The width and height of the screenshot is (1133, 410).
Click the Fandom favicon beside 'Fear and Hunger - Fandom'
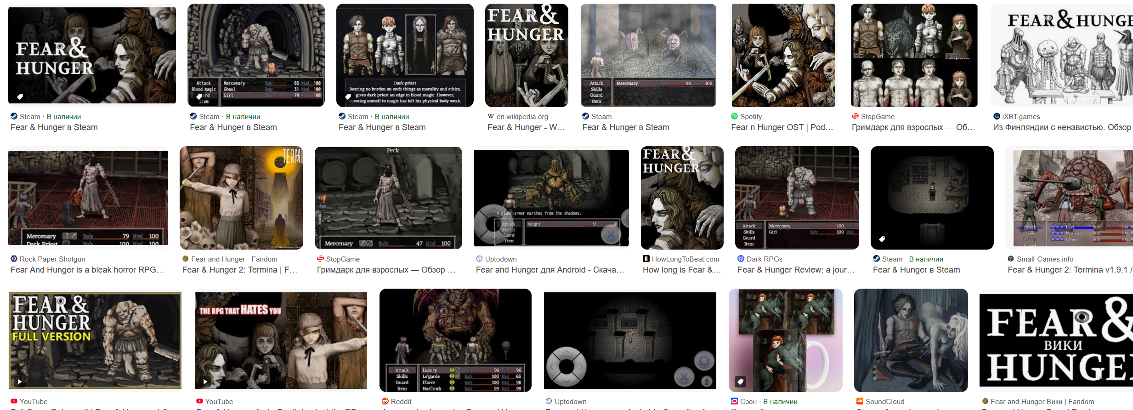(186, 259)
